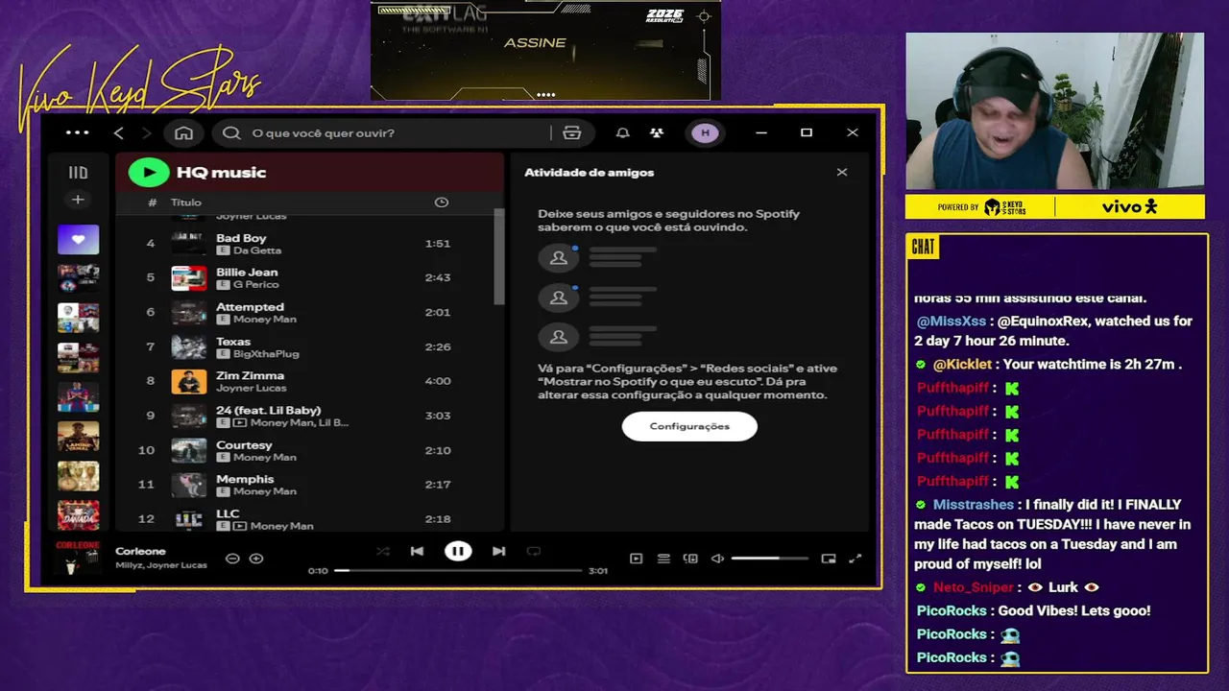This screenshot has width=1229, height=691.
Task: Open the playback queue icon
Action: [x=663, y=559]
